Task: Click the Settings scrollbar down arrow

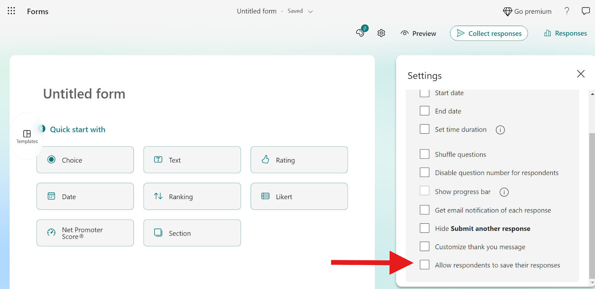Action: coord(592,282)
